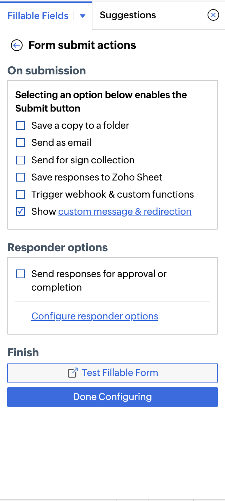This screenshot has height=501, width=225.
Task: Check the Send as email option
Action: point(20,143)
